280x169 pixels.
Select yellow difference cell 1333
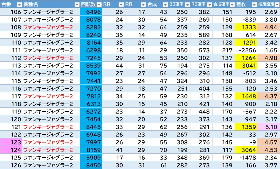tap(246, 27)
